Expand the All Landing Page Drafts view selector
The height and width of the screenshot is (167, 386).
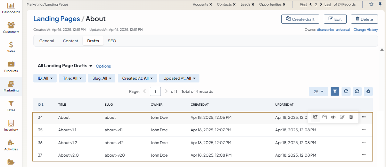[x=65, y=66]
